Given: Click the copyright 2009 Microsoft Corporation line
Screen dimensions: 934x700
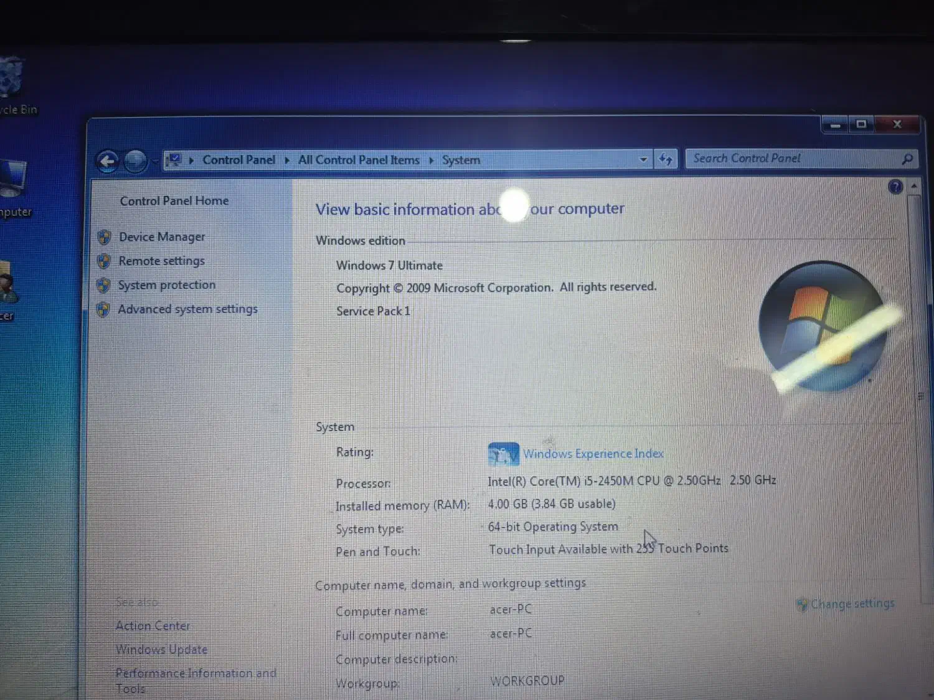Looking at the screenshot, I should tap(496, 288).
